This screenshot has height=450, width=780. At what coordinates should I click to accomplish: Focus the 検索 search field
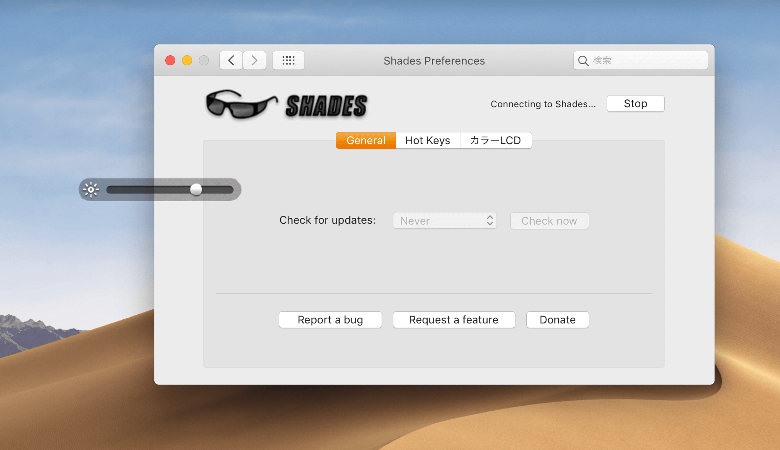640,61
